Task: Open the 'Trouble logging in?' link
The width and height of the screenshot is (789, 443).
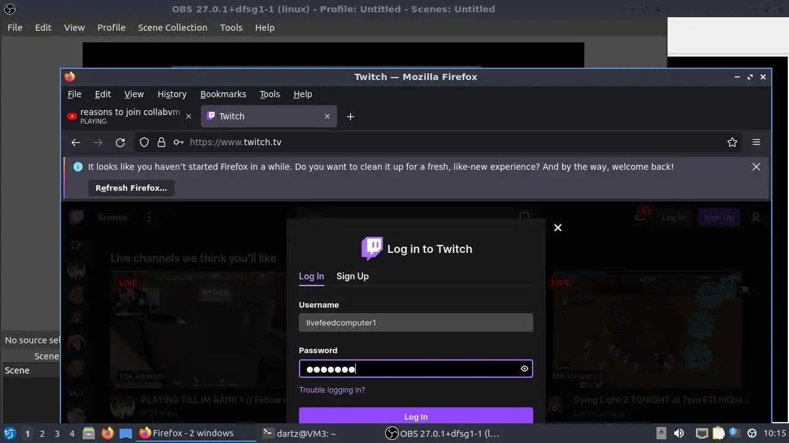Action: click(x=332, y=390)
